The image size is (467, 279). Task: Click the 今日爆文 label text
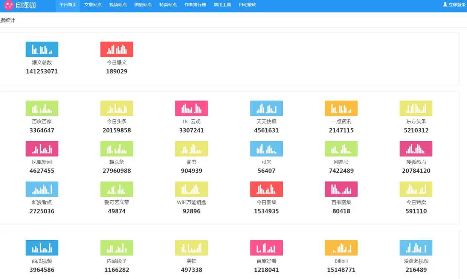pos(117,63)
